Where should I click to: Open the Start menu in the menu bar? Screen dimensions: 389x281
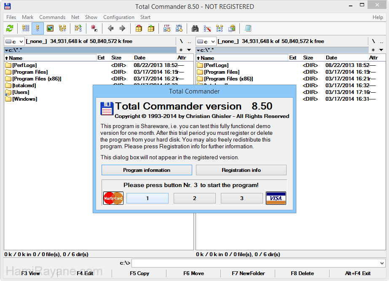[x=145, y=17]
